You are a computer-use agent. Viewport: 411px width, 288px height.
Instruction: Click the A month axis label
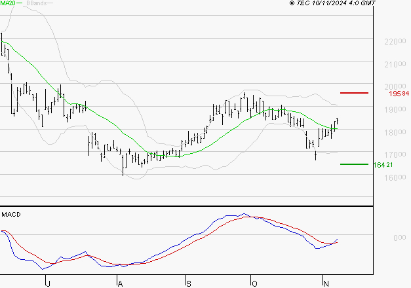pyautogui.click(x=120, y=283)
